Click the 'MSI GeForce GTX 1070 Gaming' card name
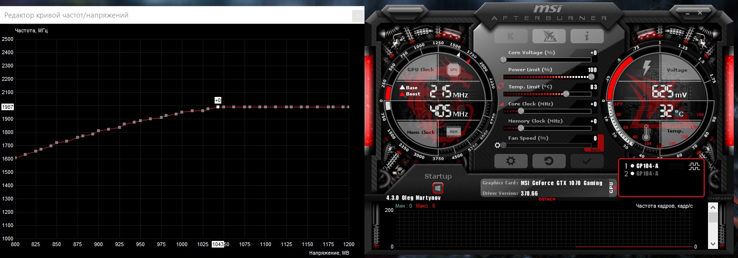This screenshot has width=738, height=258. point(561,183)
